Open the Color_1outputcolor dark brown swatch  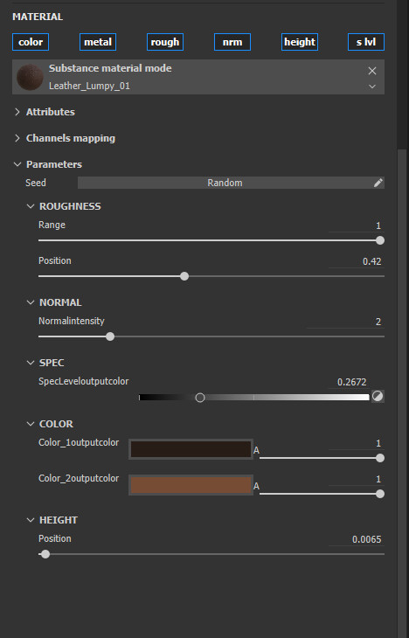(191, 449)
